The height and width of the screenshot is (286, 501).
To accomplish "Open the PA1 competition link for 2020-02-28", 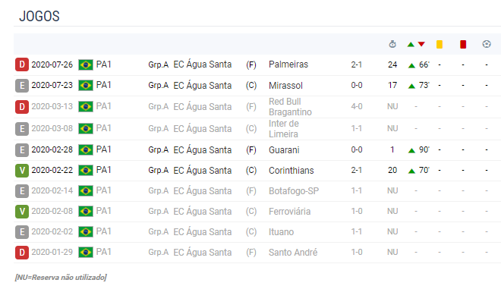I will [103, 149].
